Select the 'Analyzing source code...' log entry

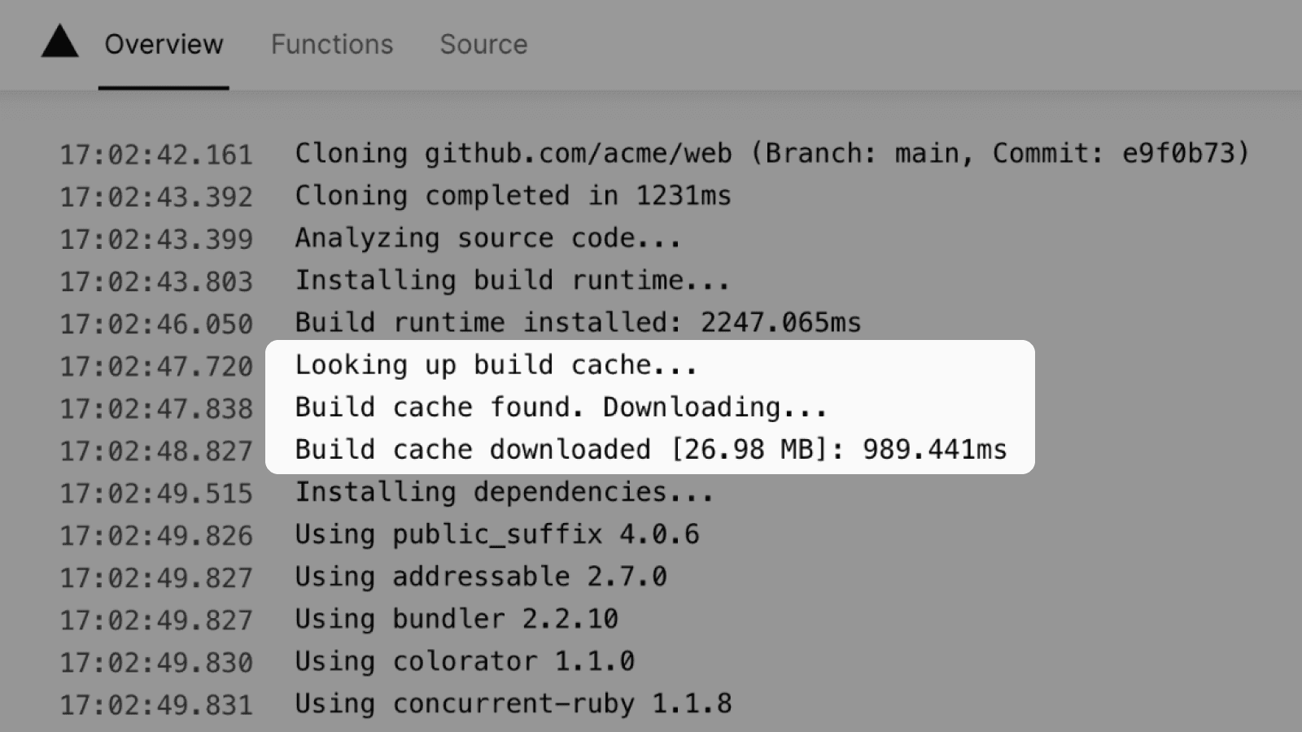pyautogui.click(x=487, y=238)
